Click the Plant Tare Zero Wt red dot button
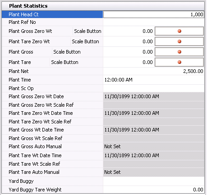Screen dimensions: 207x195 tap(179, 41)
